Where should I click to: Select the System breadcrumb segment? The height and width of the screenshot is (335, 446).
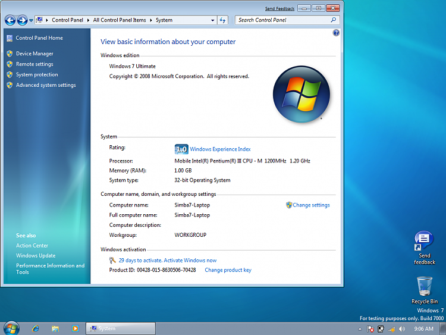164,20
